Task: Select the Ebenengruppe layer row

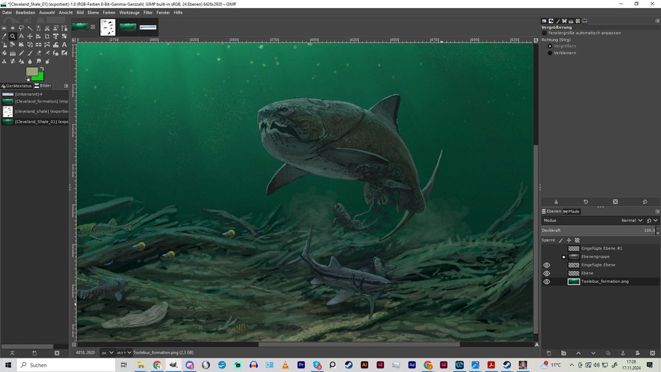Action: (x=600, y=256)
